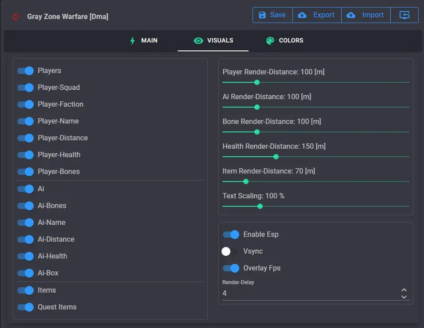Click the cloud icon on Export
The height and width of the screenshot is (328, 424).
pos(302,15)
